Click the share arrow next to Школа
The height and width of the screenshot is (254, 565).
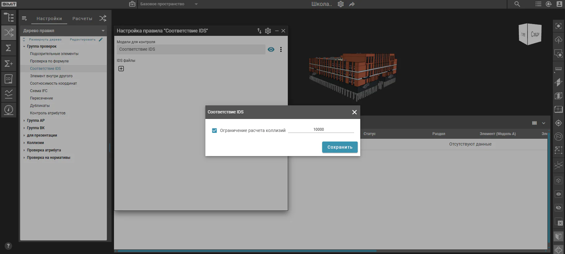coord(352,4)
